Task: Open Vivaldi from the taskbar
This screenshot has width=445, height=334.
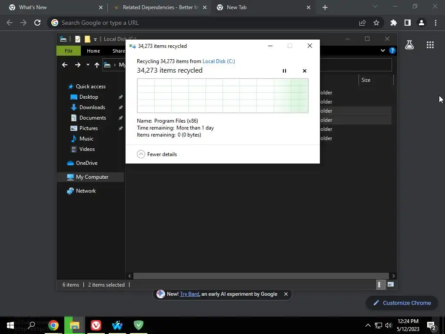Action: (96, 325)
